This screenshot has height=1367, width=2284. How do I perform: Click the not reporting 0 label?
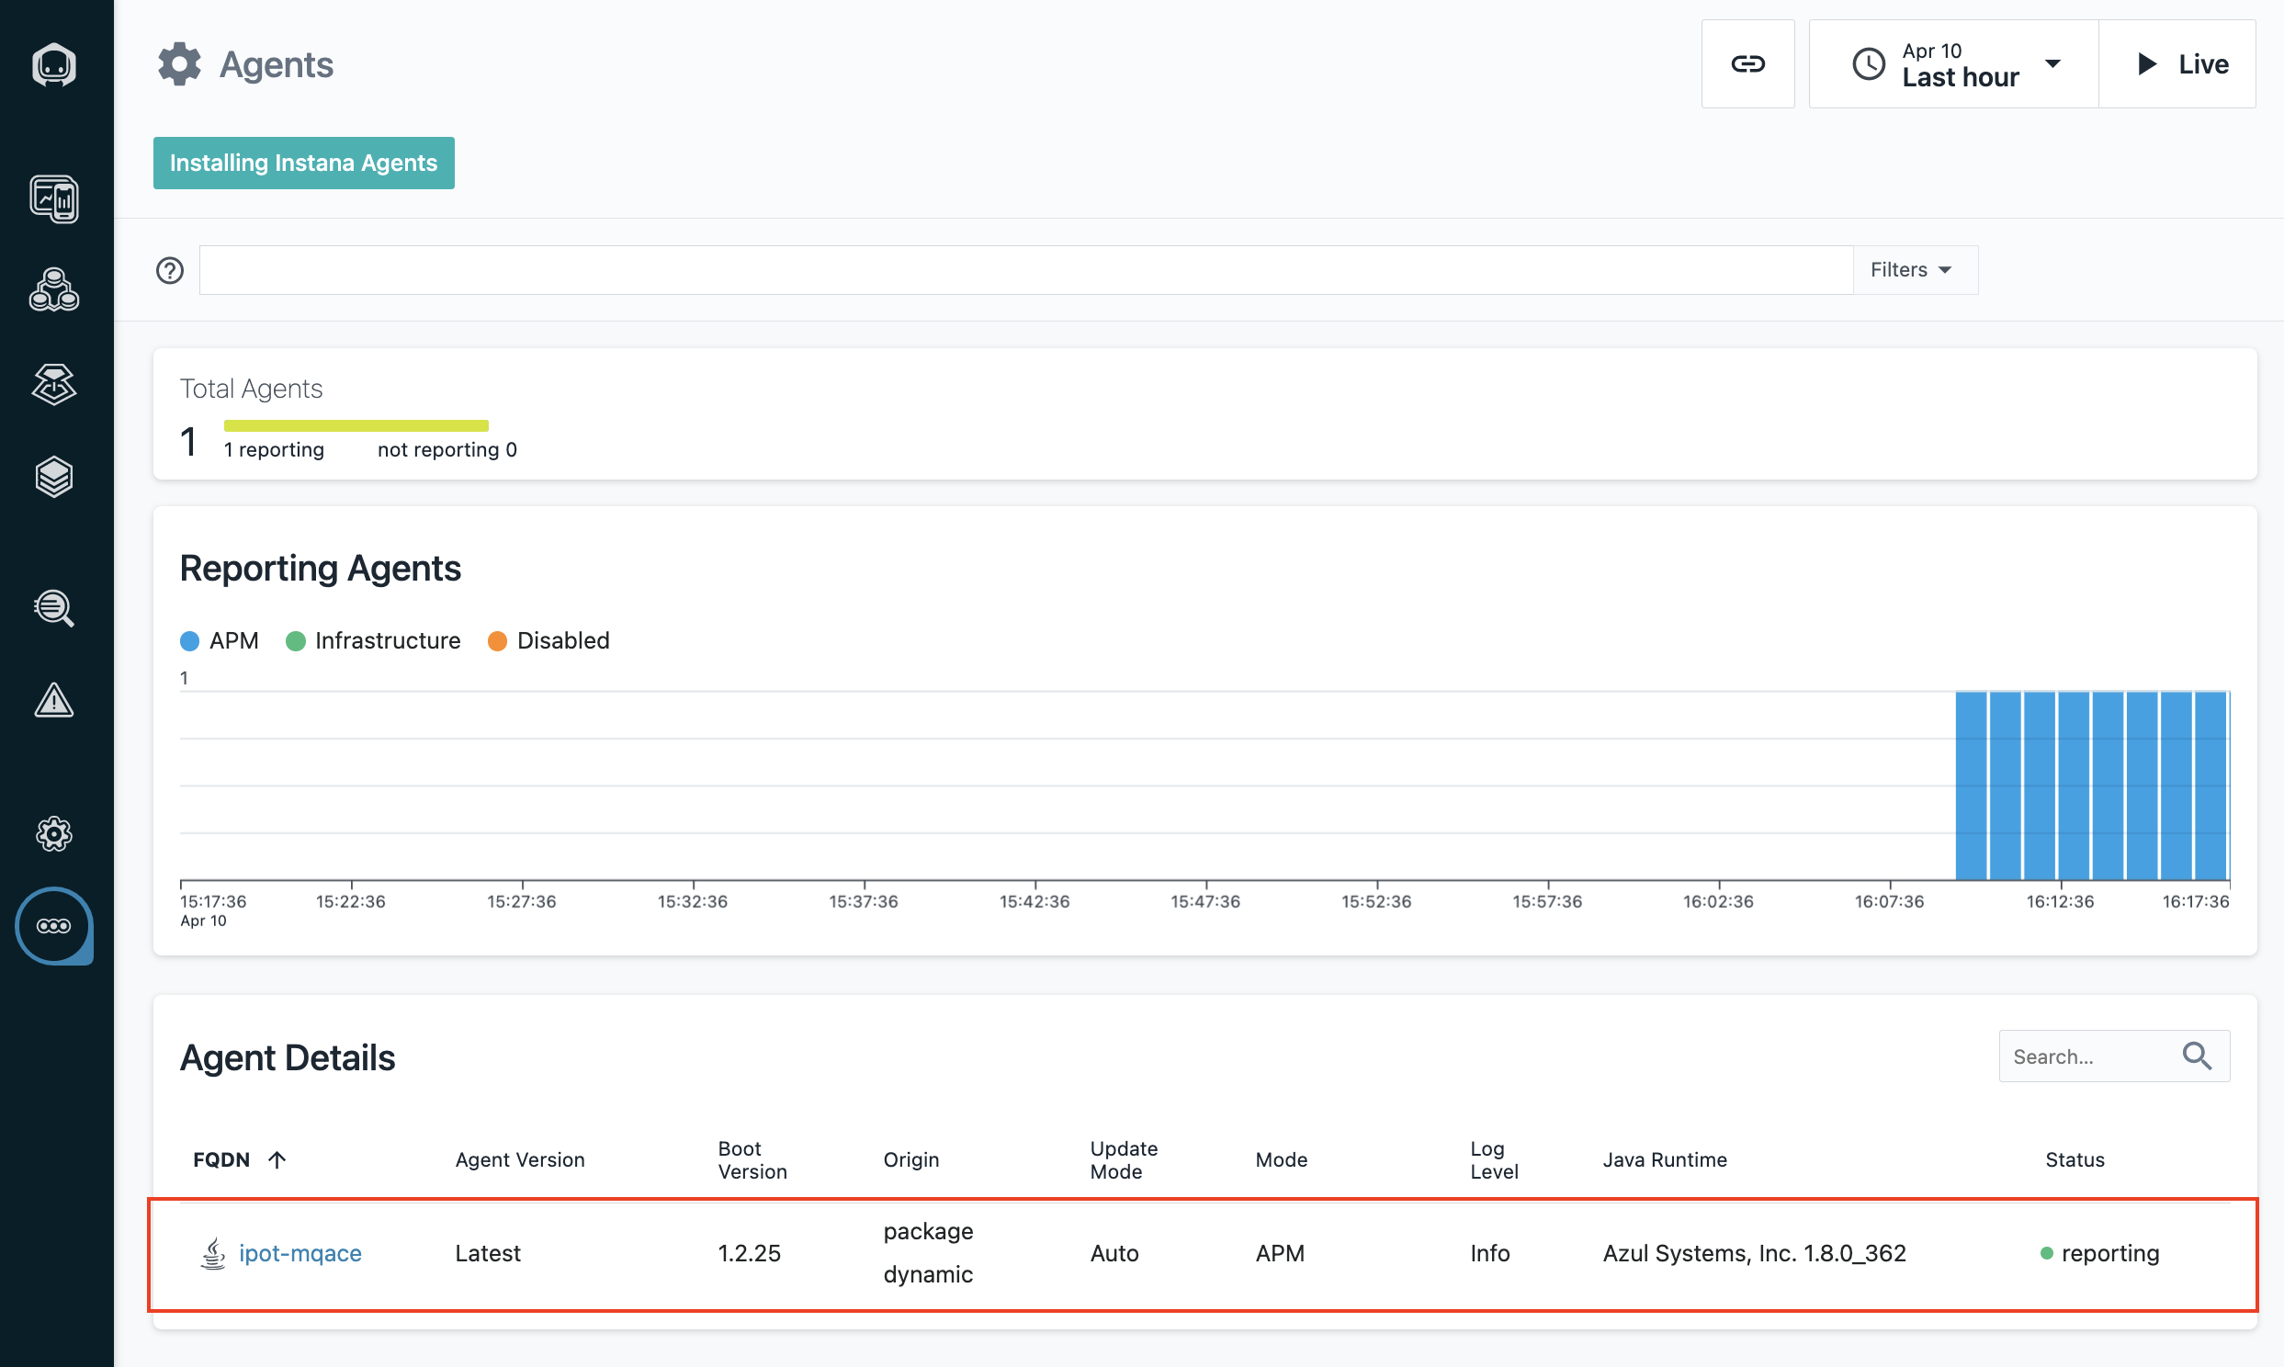tap(447, 449)
